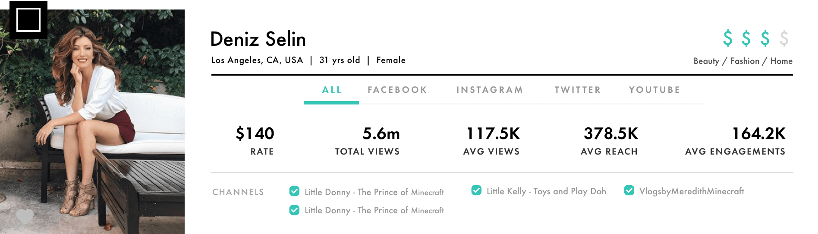Go to the YOUTUBE tab
This screenshot has width=818, height=234.
tap(654, 90)
